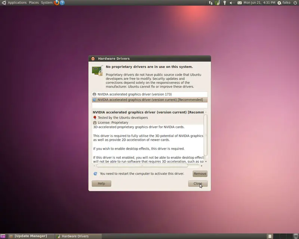Image resolution: width=299 pixels, height=239 pixels.
Task: Click 'No proprietary drivers are in use' heading
Action: click(149, 67)
